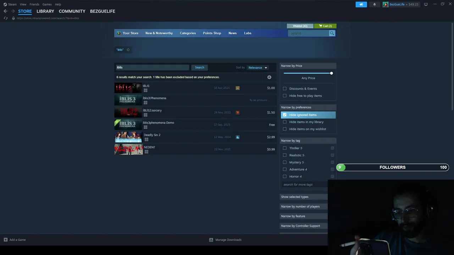
Task: Exclude the Horror tag
Action: click(x=332, y=176)
